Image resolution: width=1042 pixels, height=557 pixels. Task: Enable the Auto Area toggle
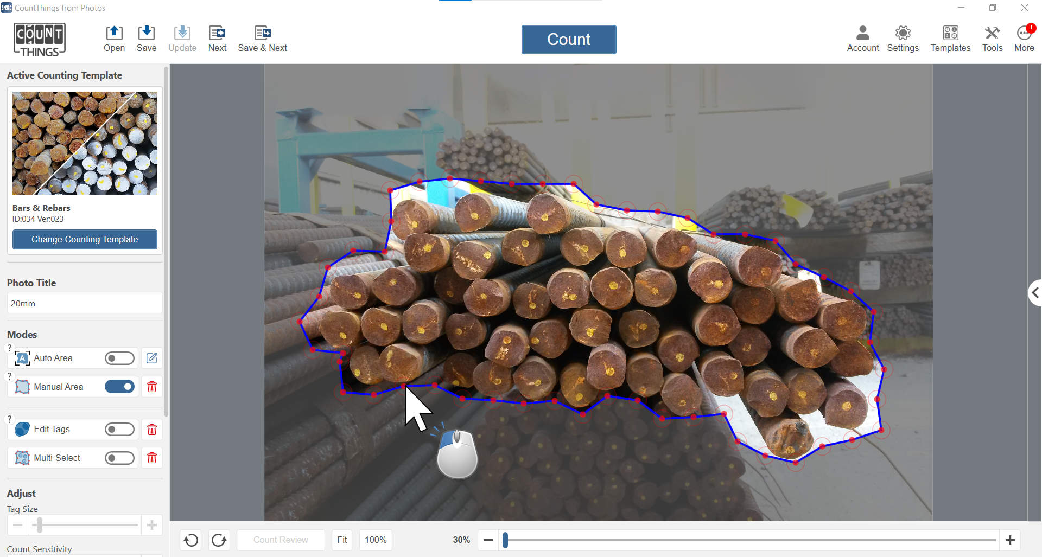click(x=119, y=358)
